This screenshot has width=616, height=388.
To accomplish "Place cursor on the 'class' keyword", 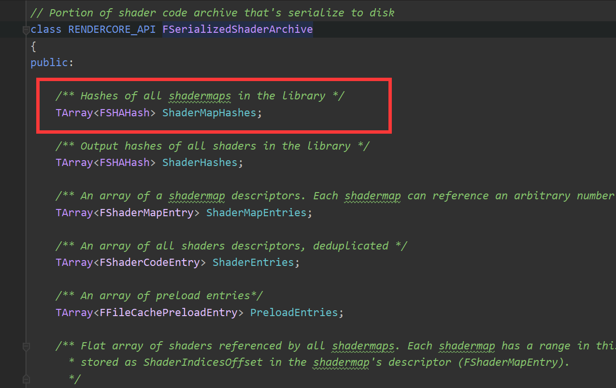I will click(x=46, y=29).
